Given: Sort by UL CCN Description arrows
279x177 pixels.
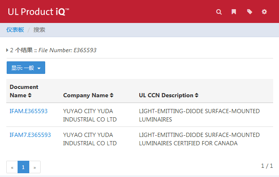Looking at the screenshot, I should [197, 96].
